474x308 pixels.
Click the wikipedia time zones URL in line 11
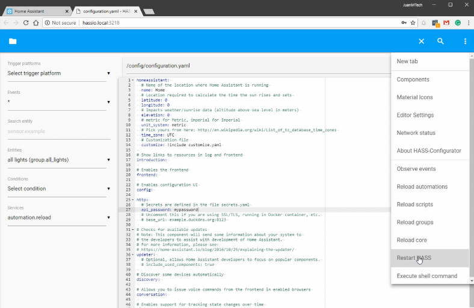[267, 130]
